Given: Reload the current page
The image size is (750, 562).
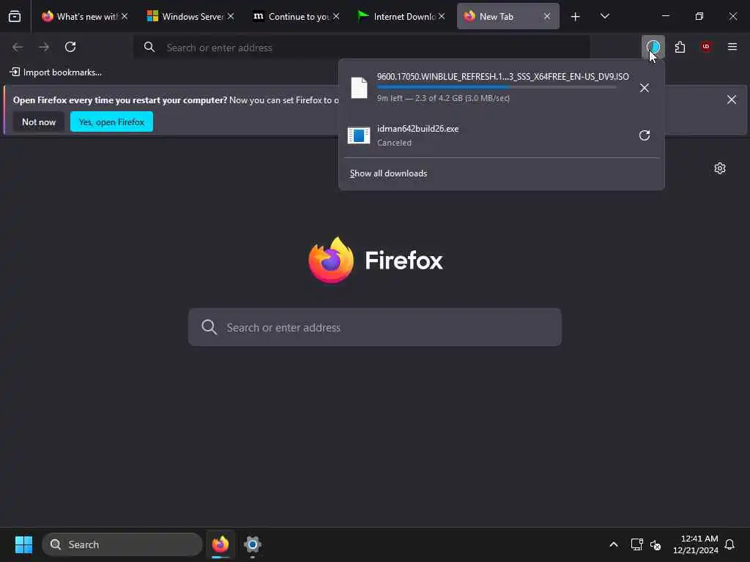Looking at the screenshot, I should coord(70,47).
